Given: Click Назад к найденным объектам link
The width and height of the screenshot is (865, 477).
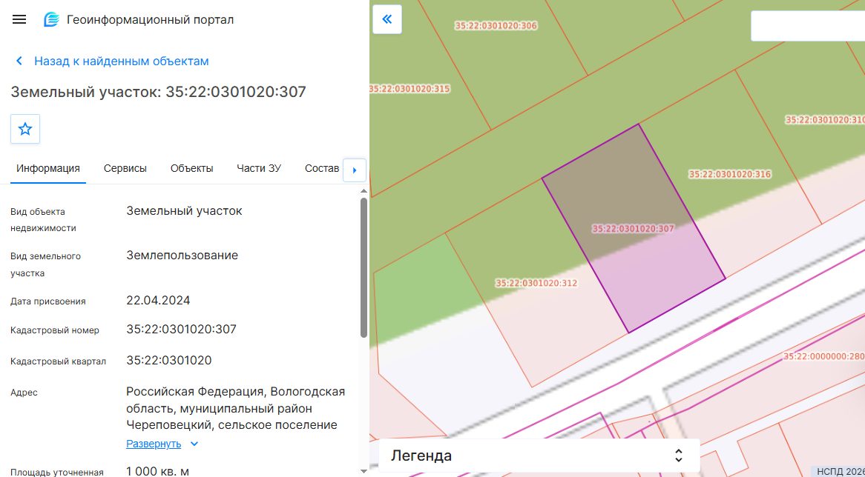Looking at the screenshot, I should (x=122, y=61).
